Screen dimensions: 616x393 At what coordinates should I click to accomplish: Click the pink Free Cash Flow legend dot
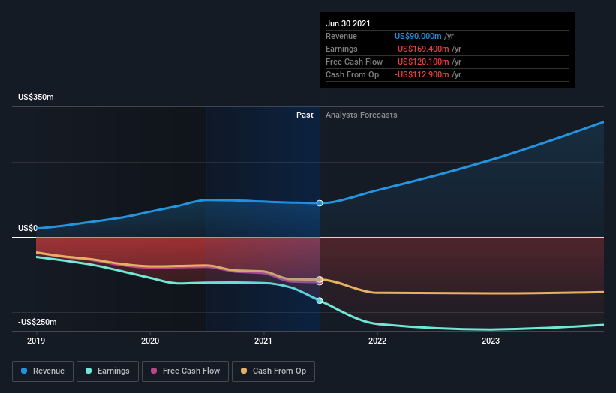pos(154,370)
